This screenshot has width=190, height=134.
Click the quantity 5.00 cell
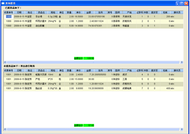[x=69, y=26]
